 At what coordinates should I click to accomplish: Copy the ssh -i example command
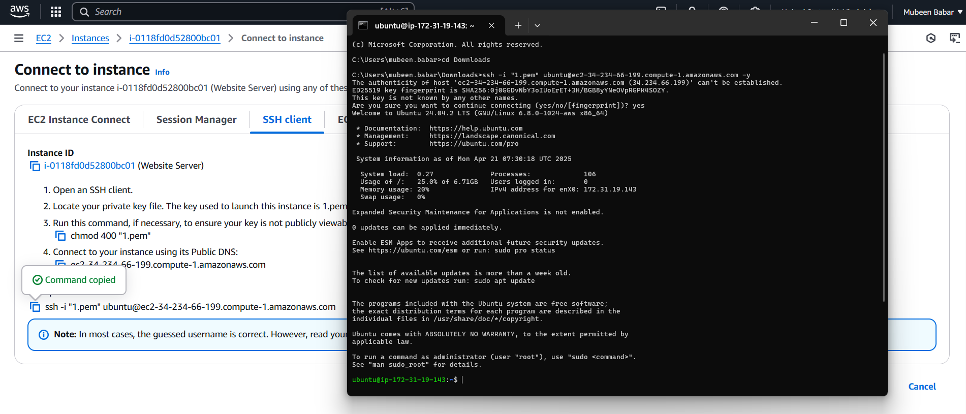pos(35,307)
